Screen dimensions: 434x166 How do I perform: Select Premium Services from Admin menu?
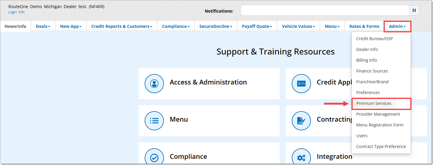click(374, 103)
